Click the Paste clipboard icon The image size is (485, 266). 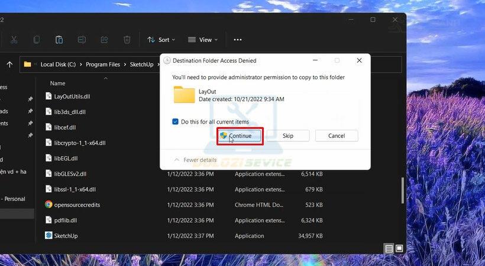pyautogui.click(x=59, y=40)
